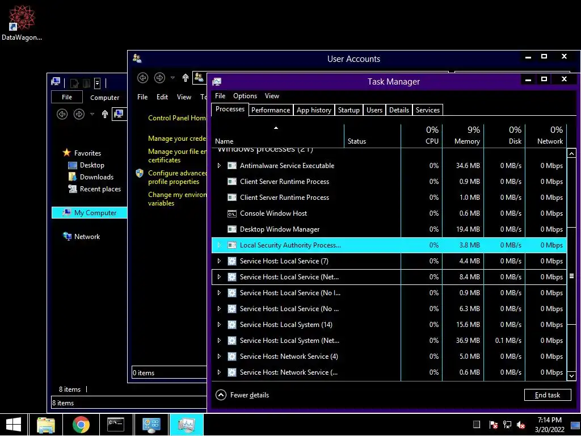Go up one level in File Explorer window

[x=105, y=114]
